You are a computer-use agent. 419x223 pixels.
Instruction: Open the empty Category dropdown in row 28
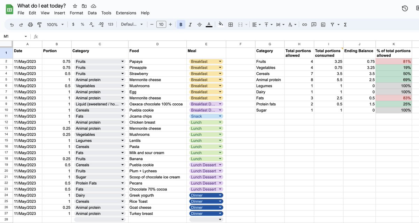122,220
